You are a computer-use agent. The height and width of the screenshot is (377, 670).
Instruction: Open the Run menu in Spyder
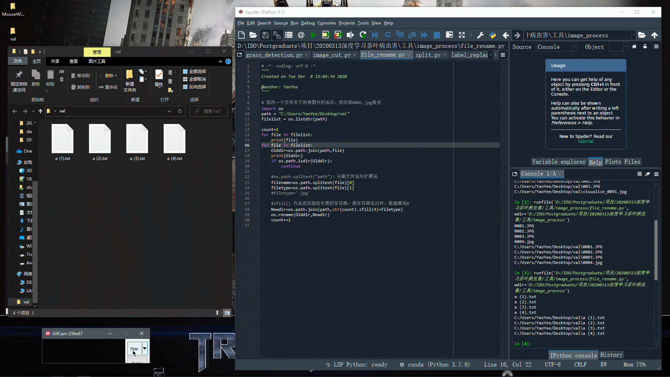pyautogui.click(x=295, y=23)
